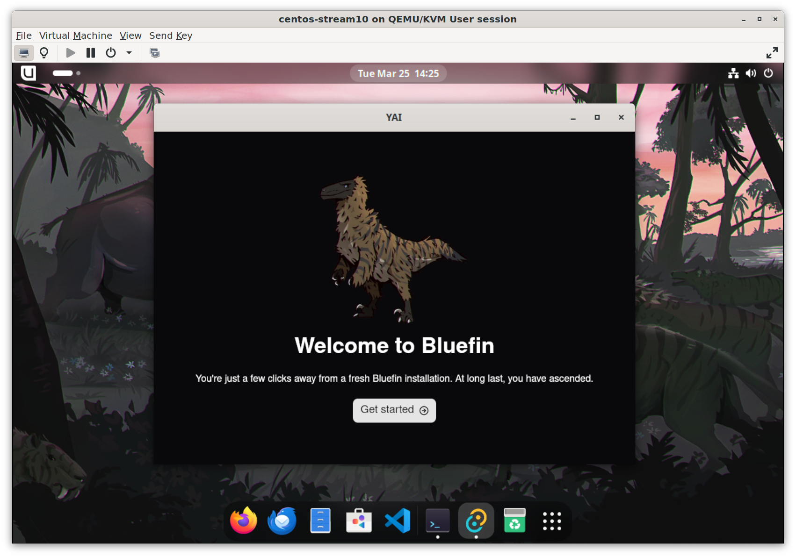Close the YAI window

621,118
